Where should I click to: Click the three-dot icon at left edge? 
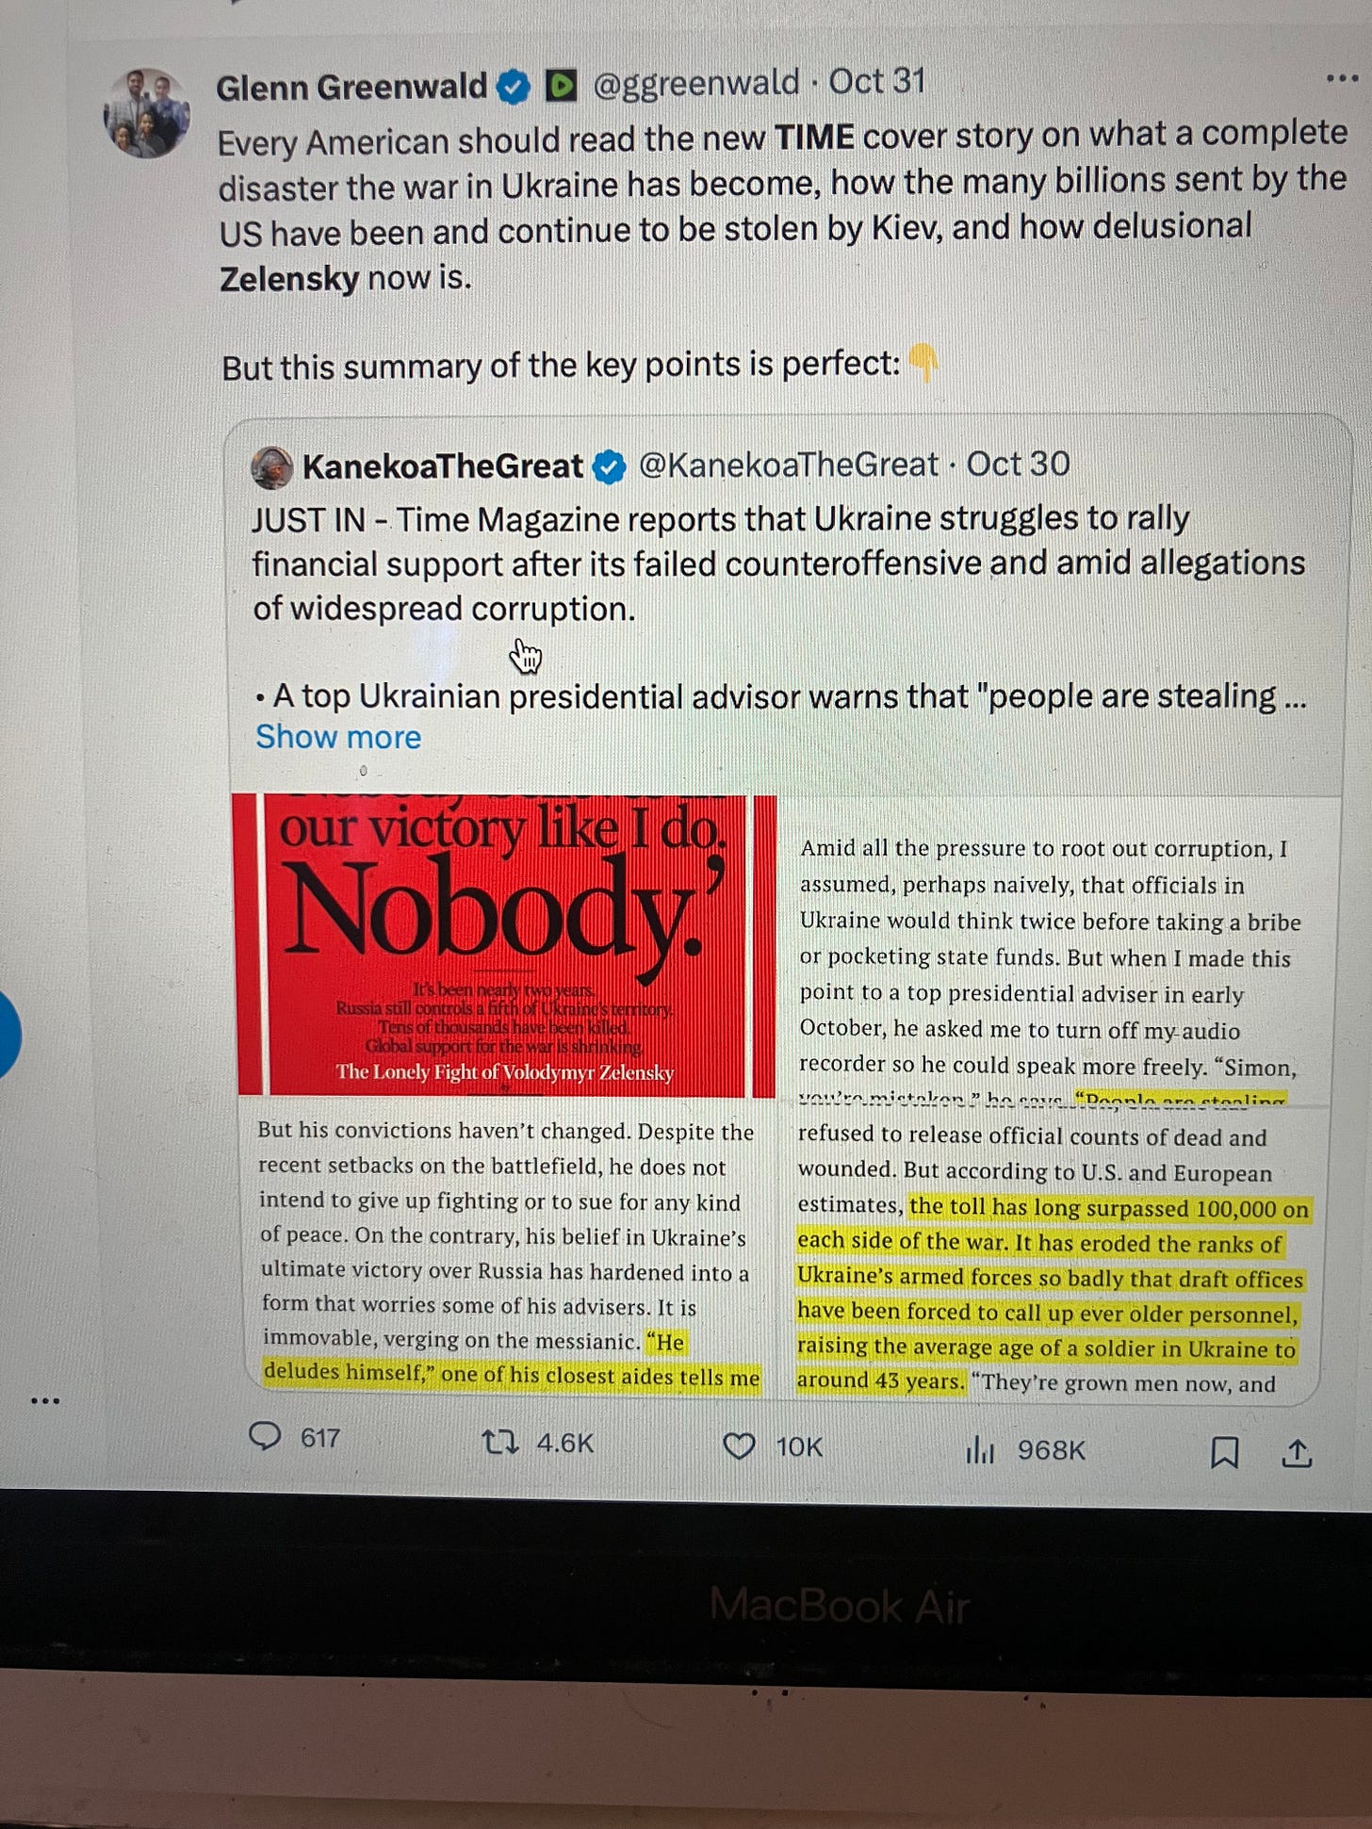(45, 1401)
